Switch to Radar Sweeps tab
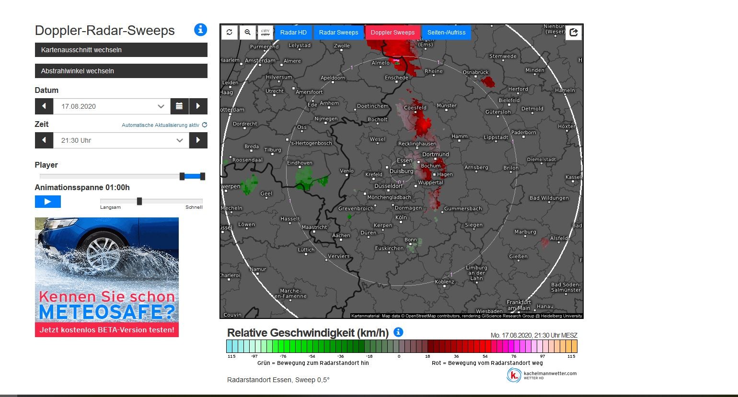738x397 pixels. point(339,33)
